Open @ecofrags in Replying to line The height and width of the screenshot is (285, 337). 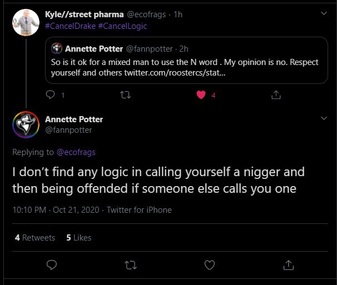point(76,152)
